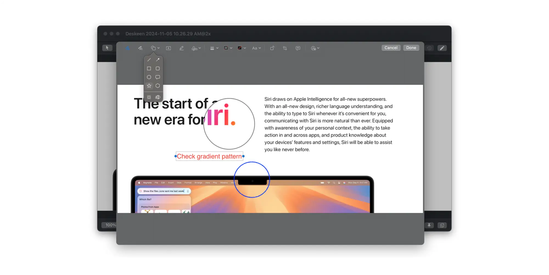Click the annotate circle icon at toolbar end
Viewport: 549px width, 275px height.
click(313, 48)
